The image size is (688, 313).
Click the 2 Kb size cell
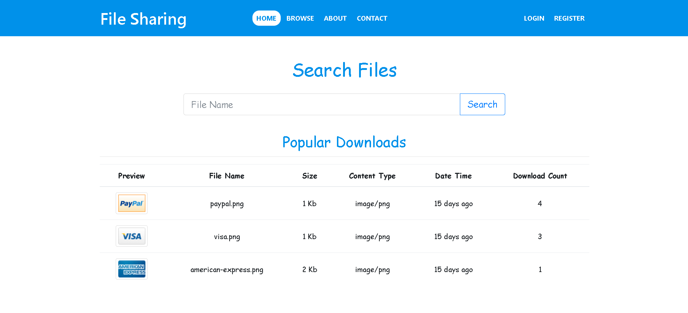pos(310,269)
